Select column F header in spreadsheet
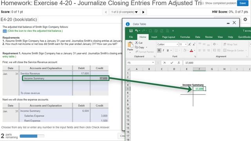The image size is (251, 141). tap(199, 69)
